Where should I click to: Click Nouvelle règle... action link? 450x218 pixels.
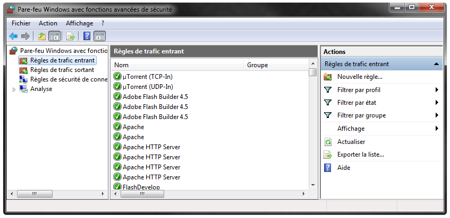(x=360, y=77)
